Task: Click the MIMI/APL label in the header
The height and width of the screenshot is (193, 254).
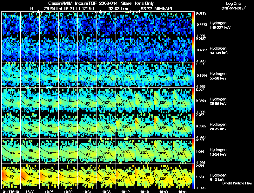Action: click(164, 9)
